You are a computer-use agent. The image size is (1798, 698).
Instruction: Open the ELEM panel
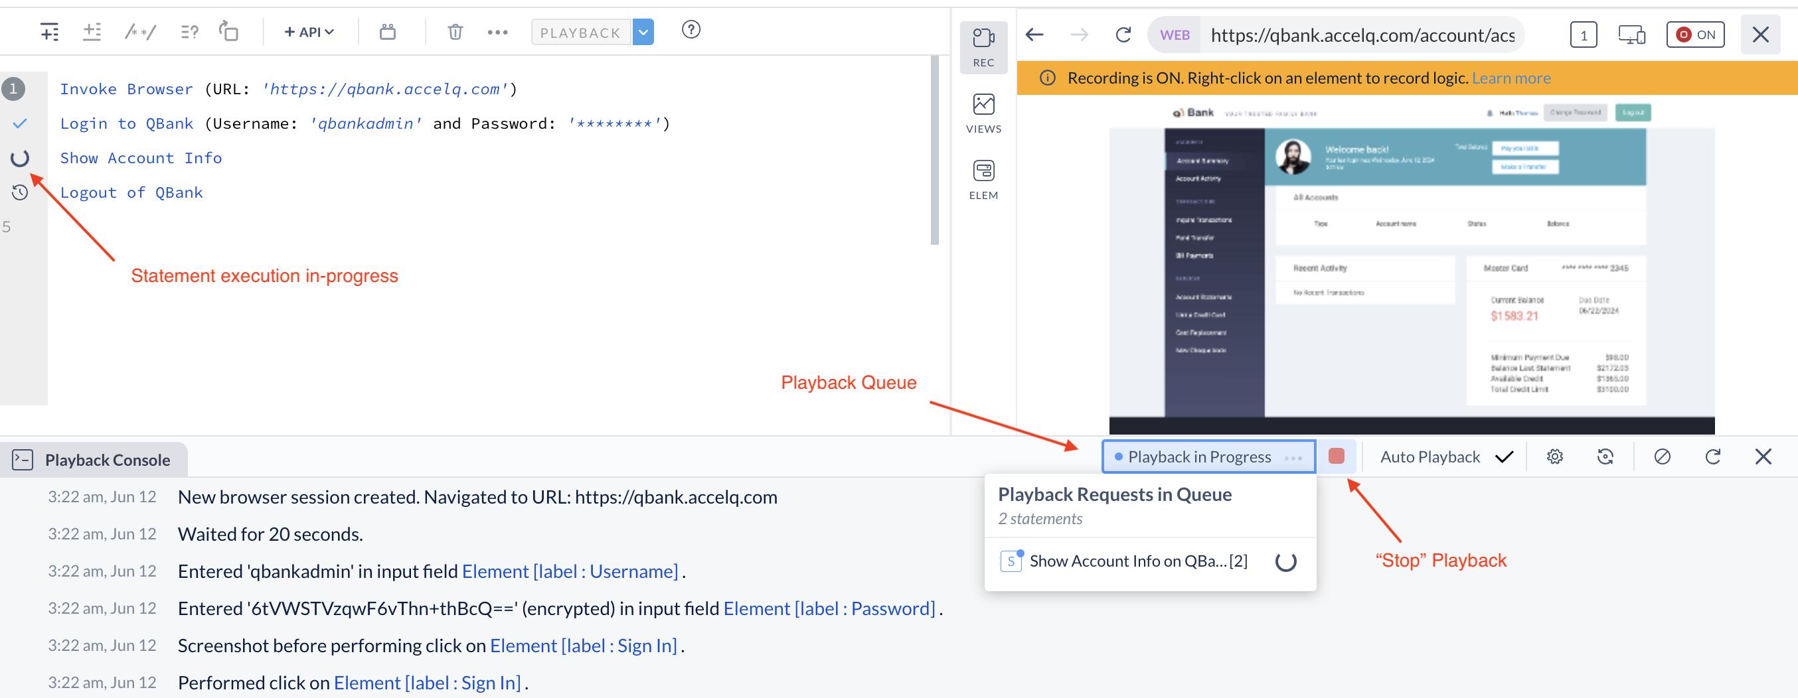983,180
